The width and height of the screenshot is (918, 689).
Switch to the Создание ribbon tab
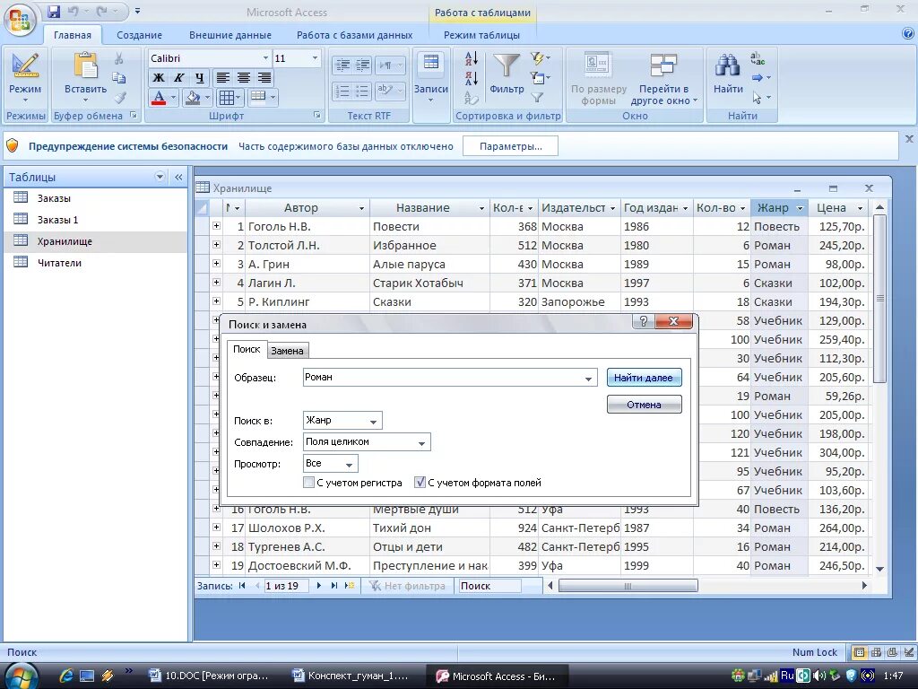point(139,35)
